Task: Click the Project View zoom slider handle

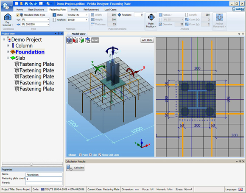Action: pos(31,164)
